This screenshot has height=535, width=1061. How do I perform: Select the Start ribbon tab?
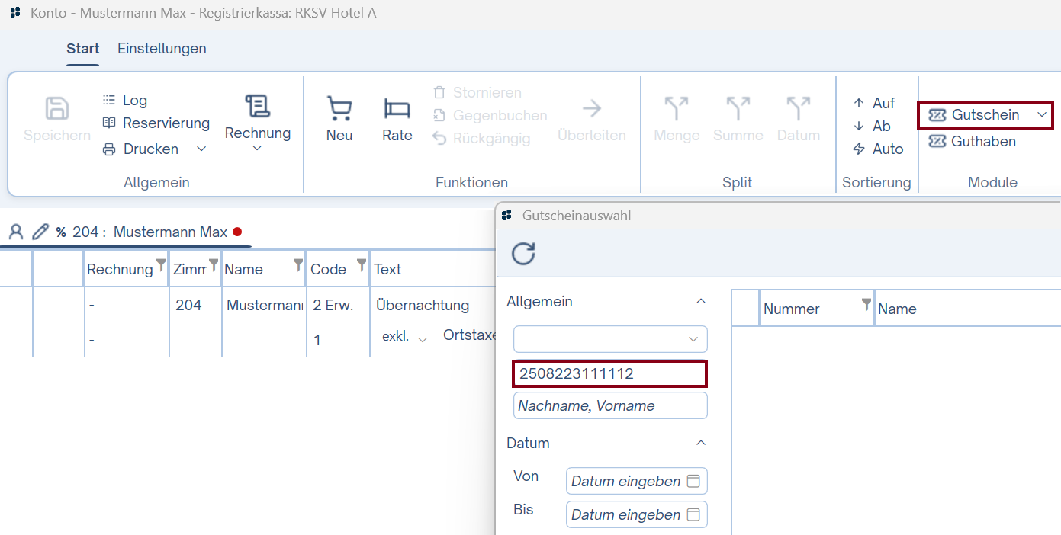82,49
